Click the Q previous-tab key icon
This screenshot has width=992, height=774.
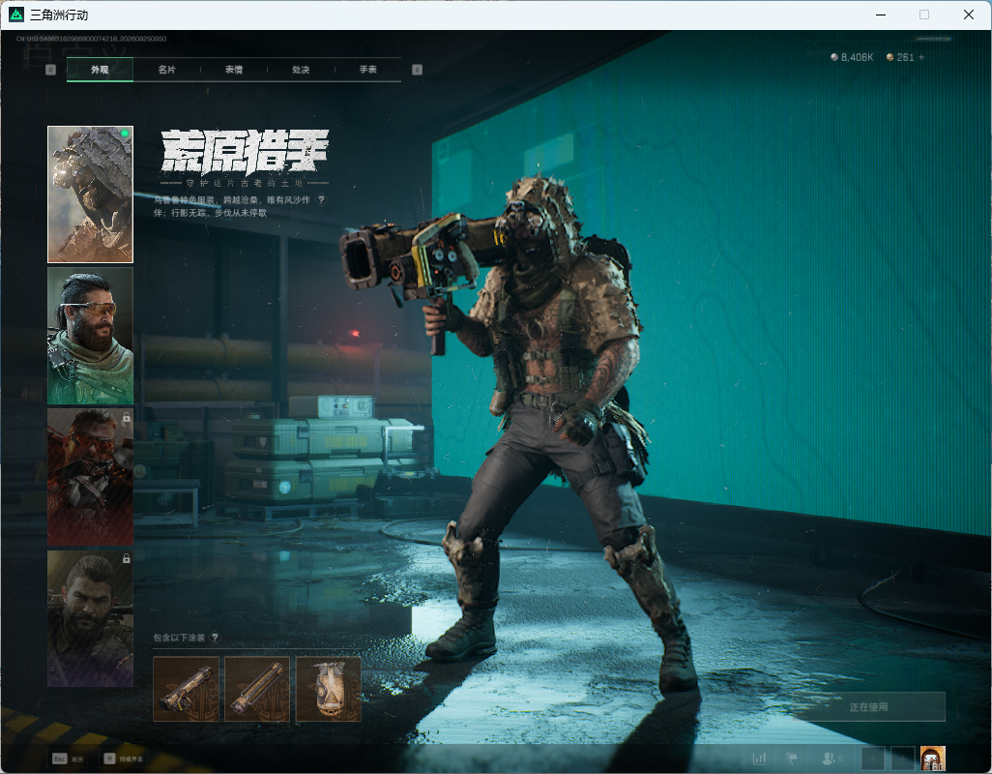[50, 70]
